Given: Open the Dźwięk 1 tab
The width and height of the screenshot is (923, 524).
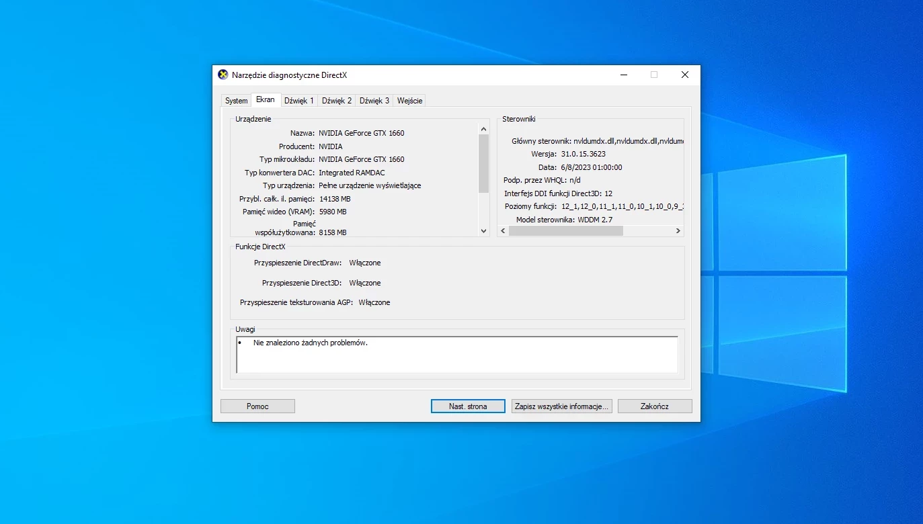Looking at the screenshot, I should (x=299, y=101).
